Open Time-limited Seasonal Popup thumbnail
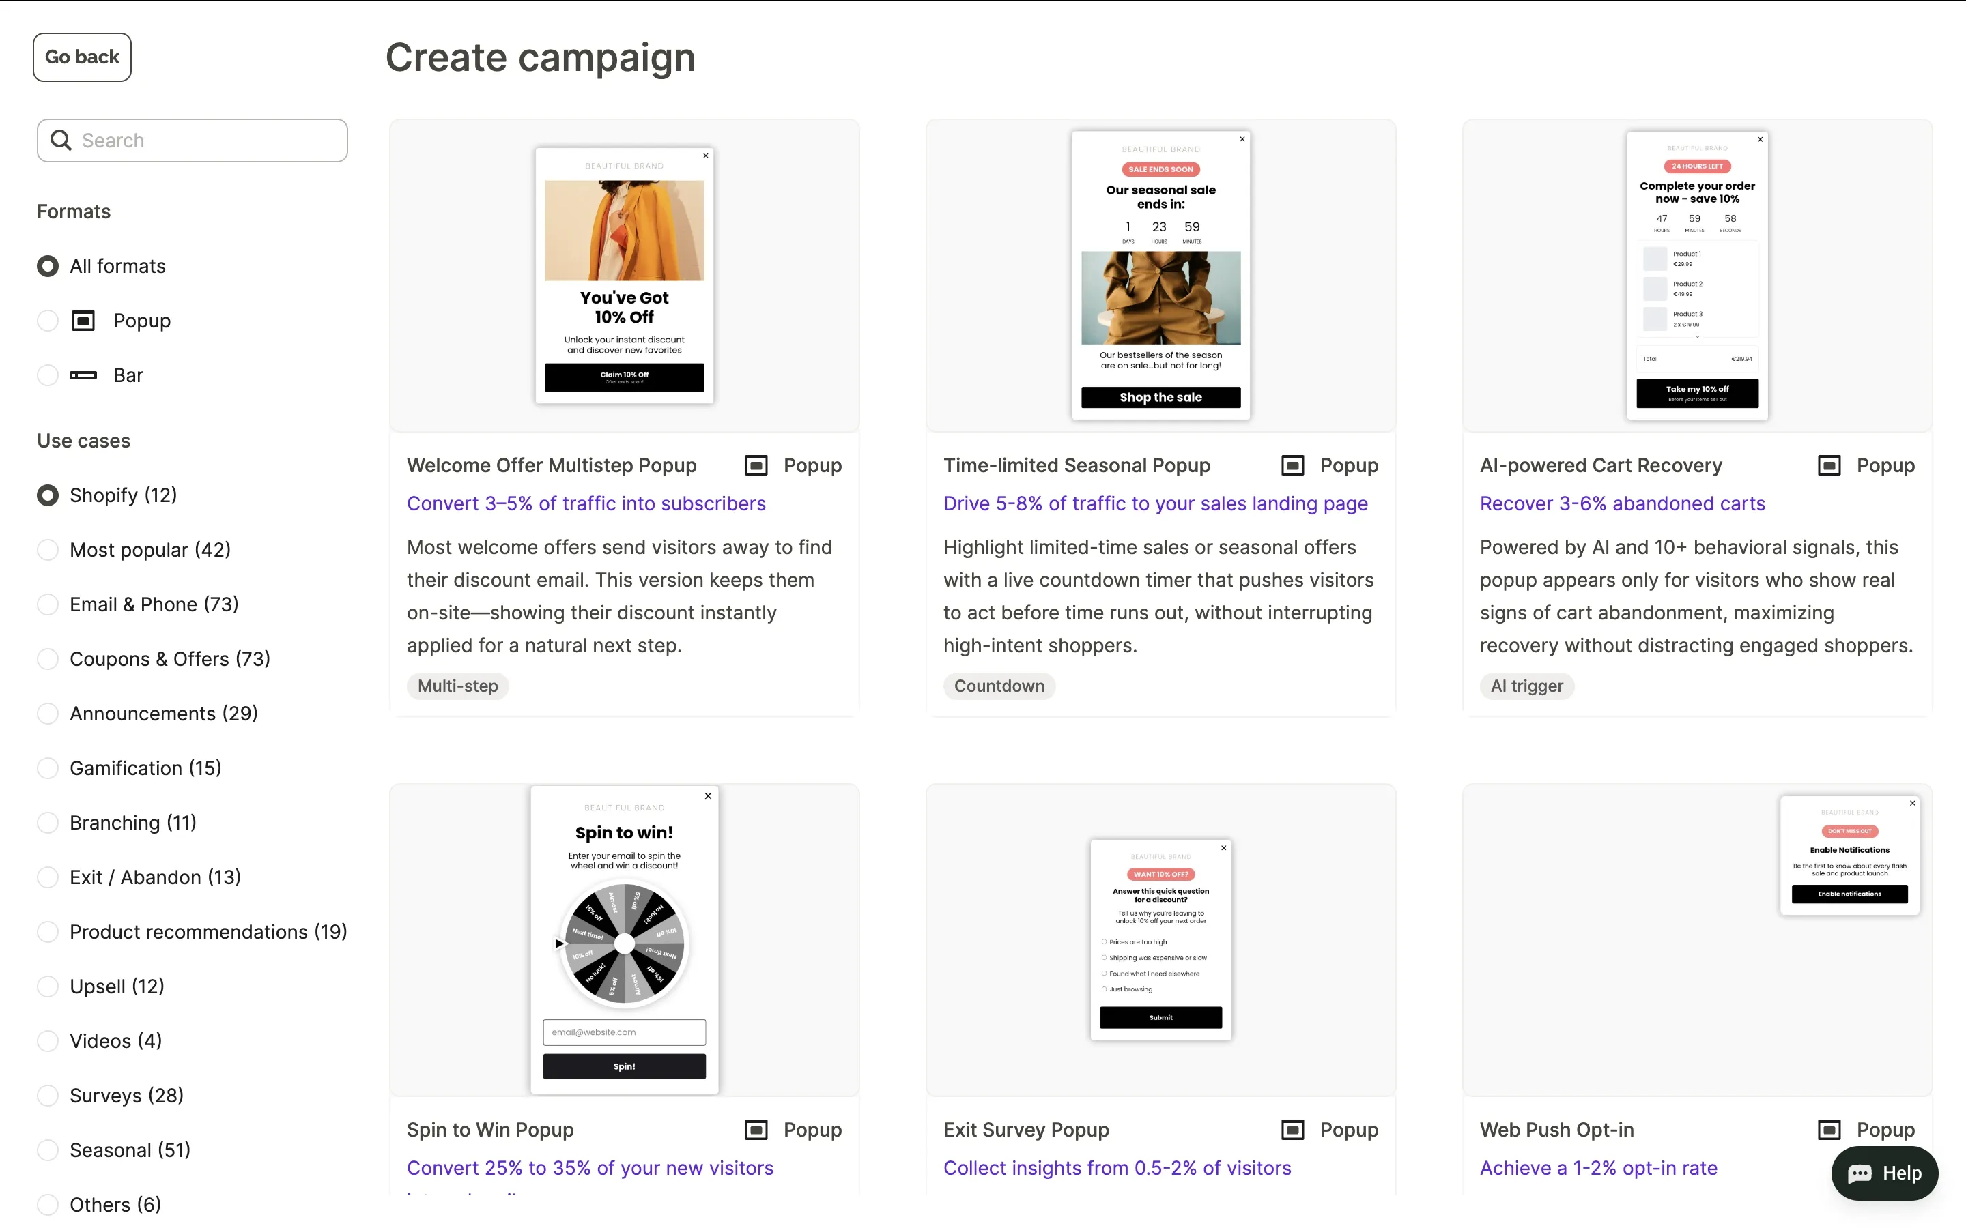This screenshot has height=1228, width=1966. (1160, 276)
